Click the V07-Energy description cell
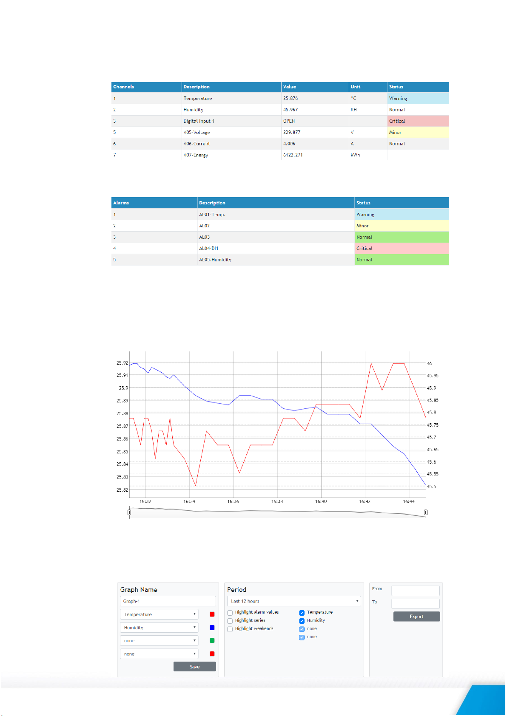 click(x=231, y=155)
